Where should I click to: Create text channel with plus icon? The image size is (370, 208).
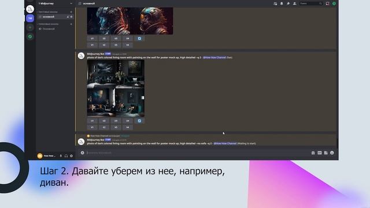[71, 12]
